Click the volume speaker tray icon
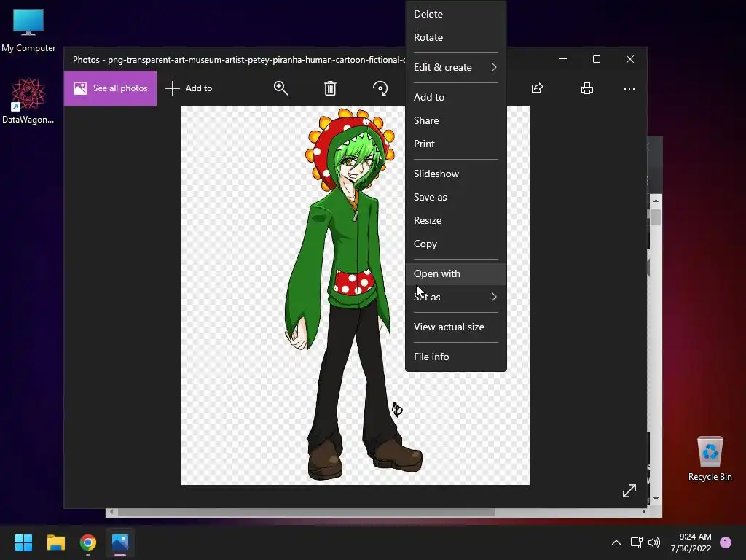 coord(655,542)
